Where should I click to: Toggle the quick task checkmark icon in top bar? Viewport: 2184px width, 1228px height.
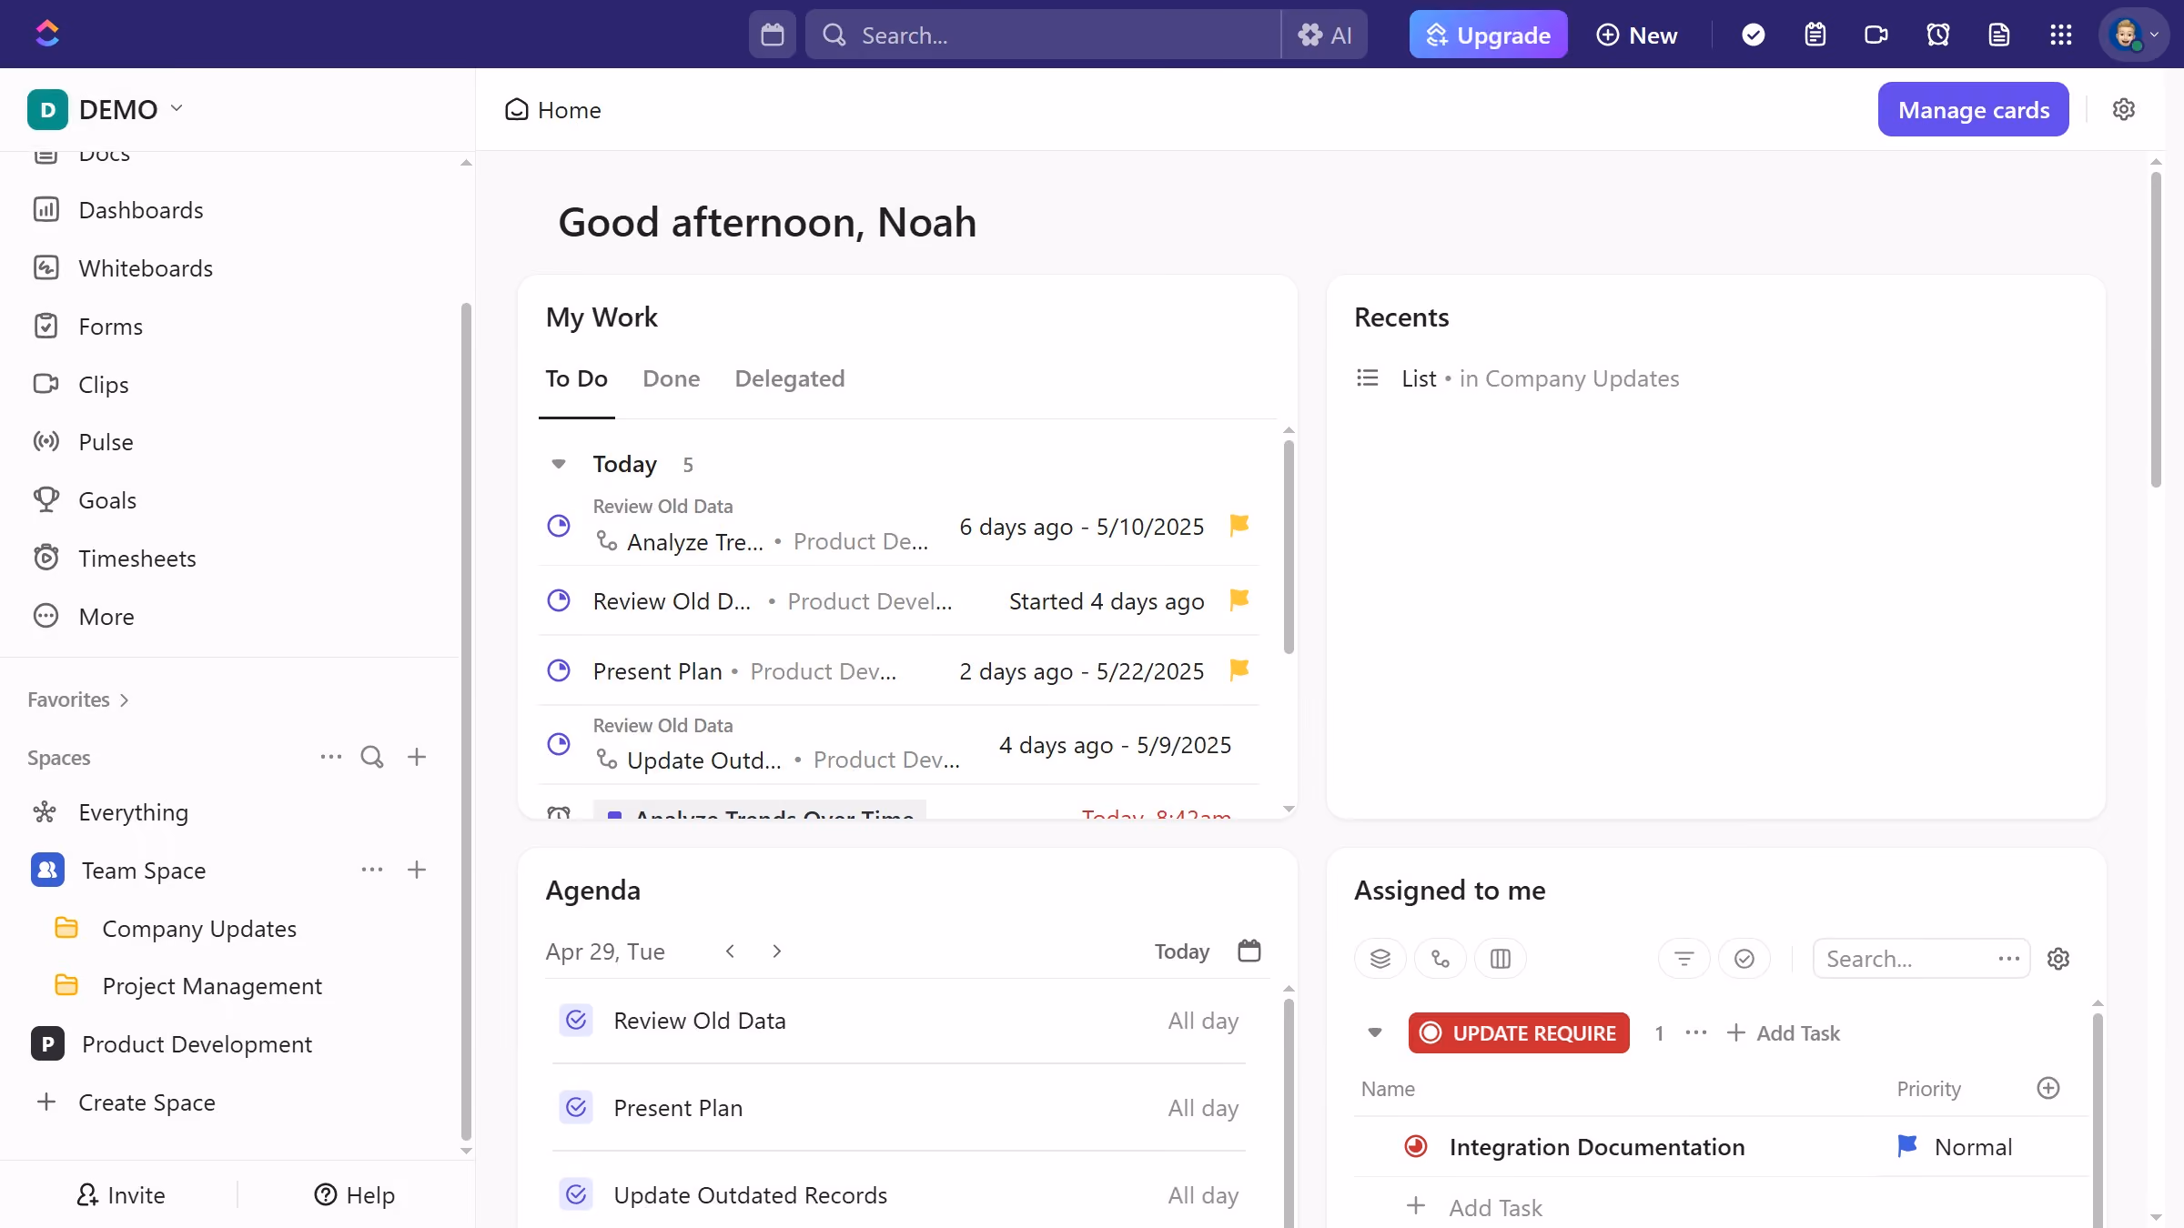pos(1754,35)
